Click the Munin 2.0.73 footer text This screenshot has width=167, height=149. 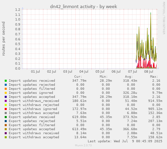tap(83, 145)
